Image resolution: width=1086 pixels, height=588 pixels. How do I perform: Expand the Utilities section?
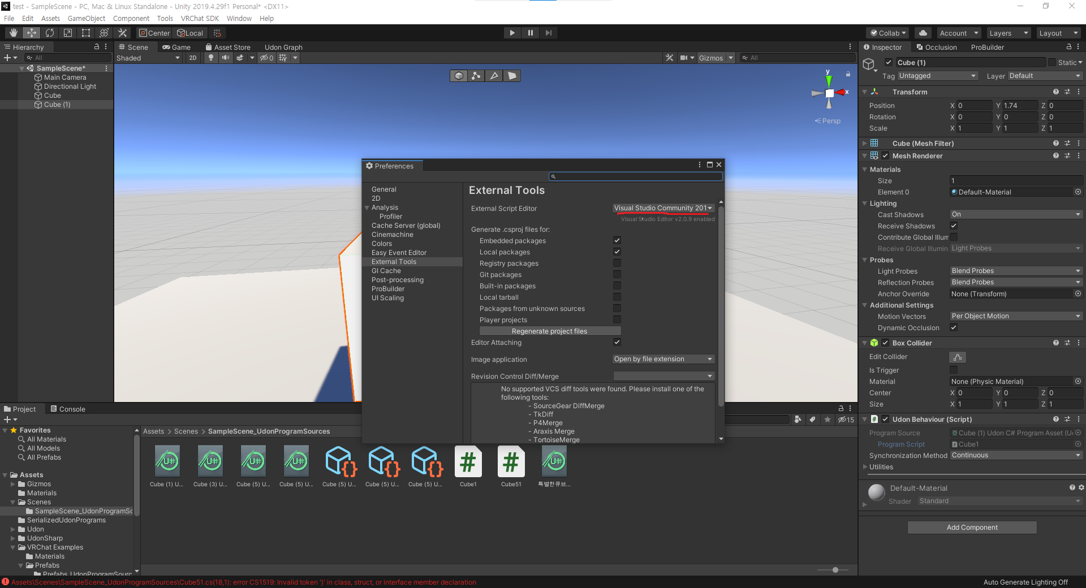pyautogui.click(x=865, y=467)
